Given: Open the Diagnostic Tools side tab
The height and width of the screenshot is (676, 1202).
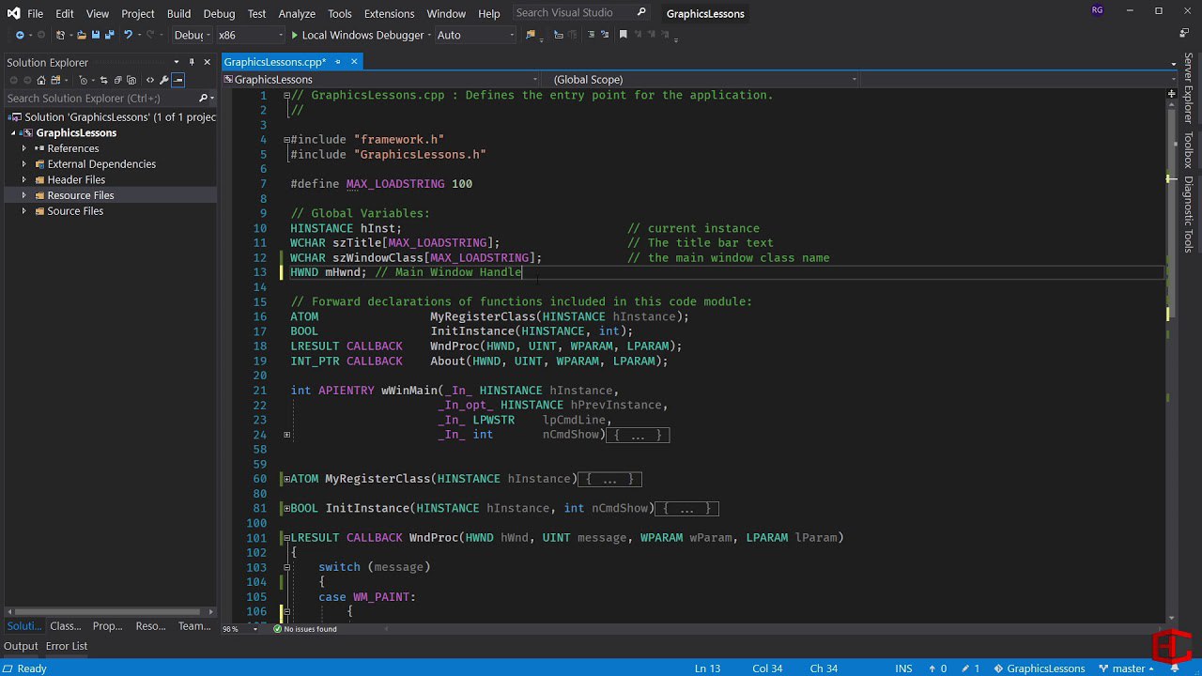Looking at the screenshot, I should [1188, 214].
